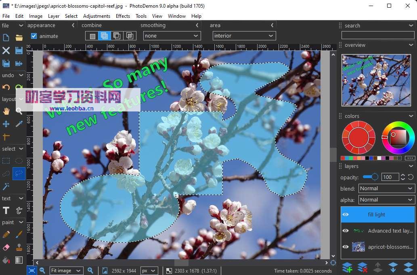Hide the fill light layer
Image resolution: width=417 pixels, height=275 pixels.
click(346, 214)
